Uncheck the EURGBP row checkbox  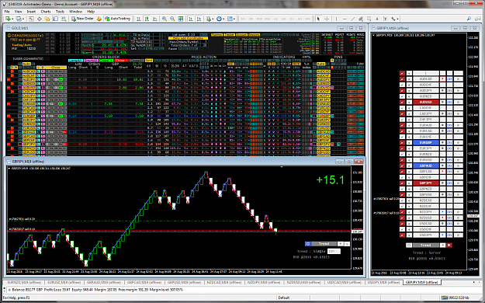(402, 142)
